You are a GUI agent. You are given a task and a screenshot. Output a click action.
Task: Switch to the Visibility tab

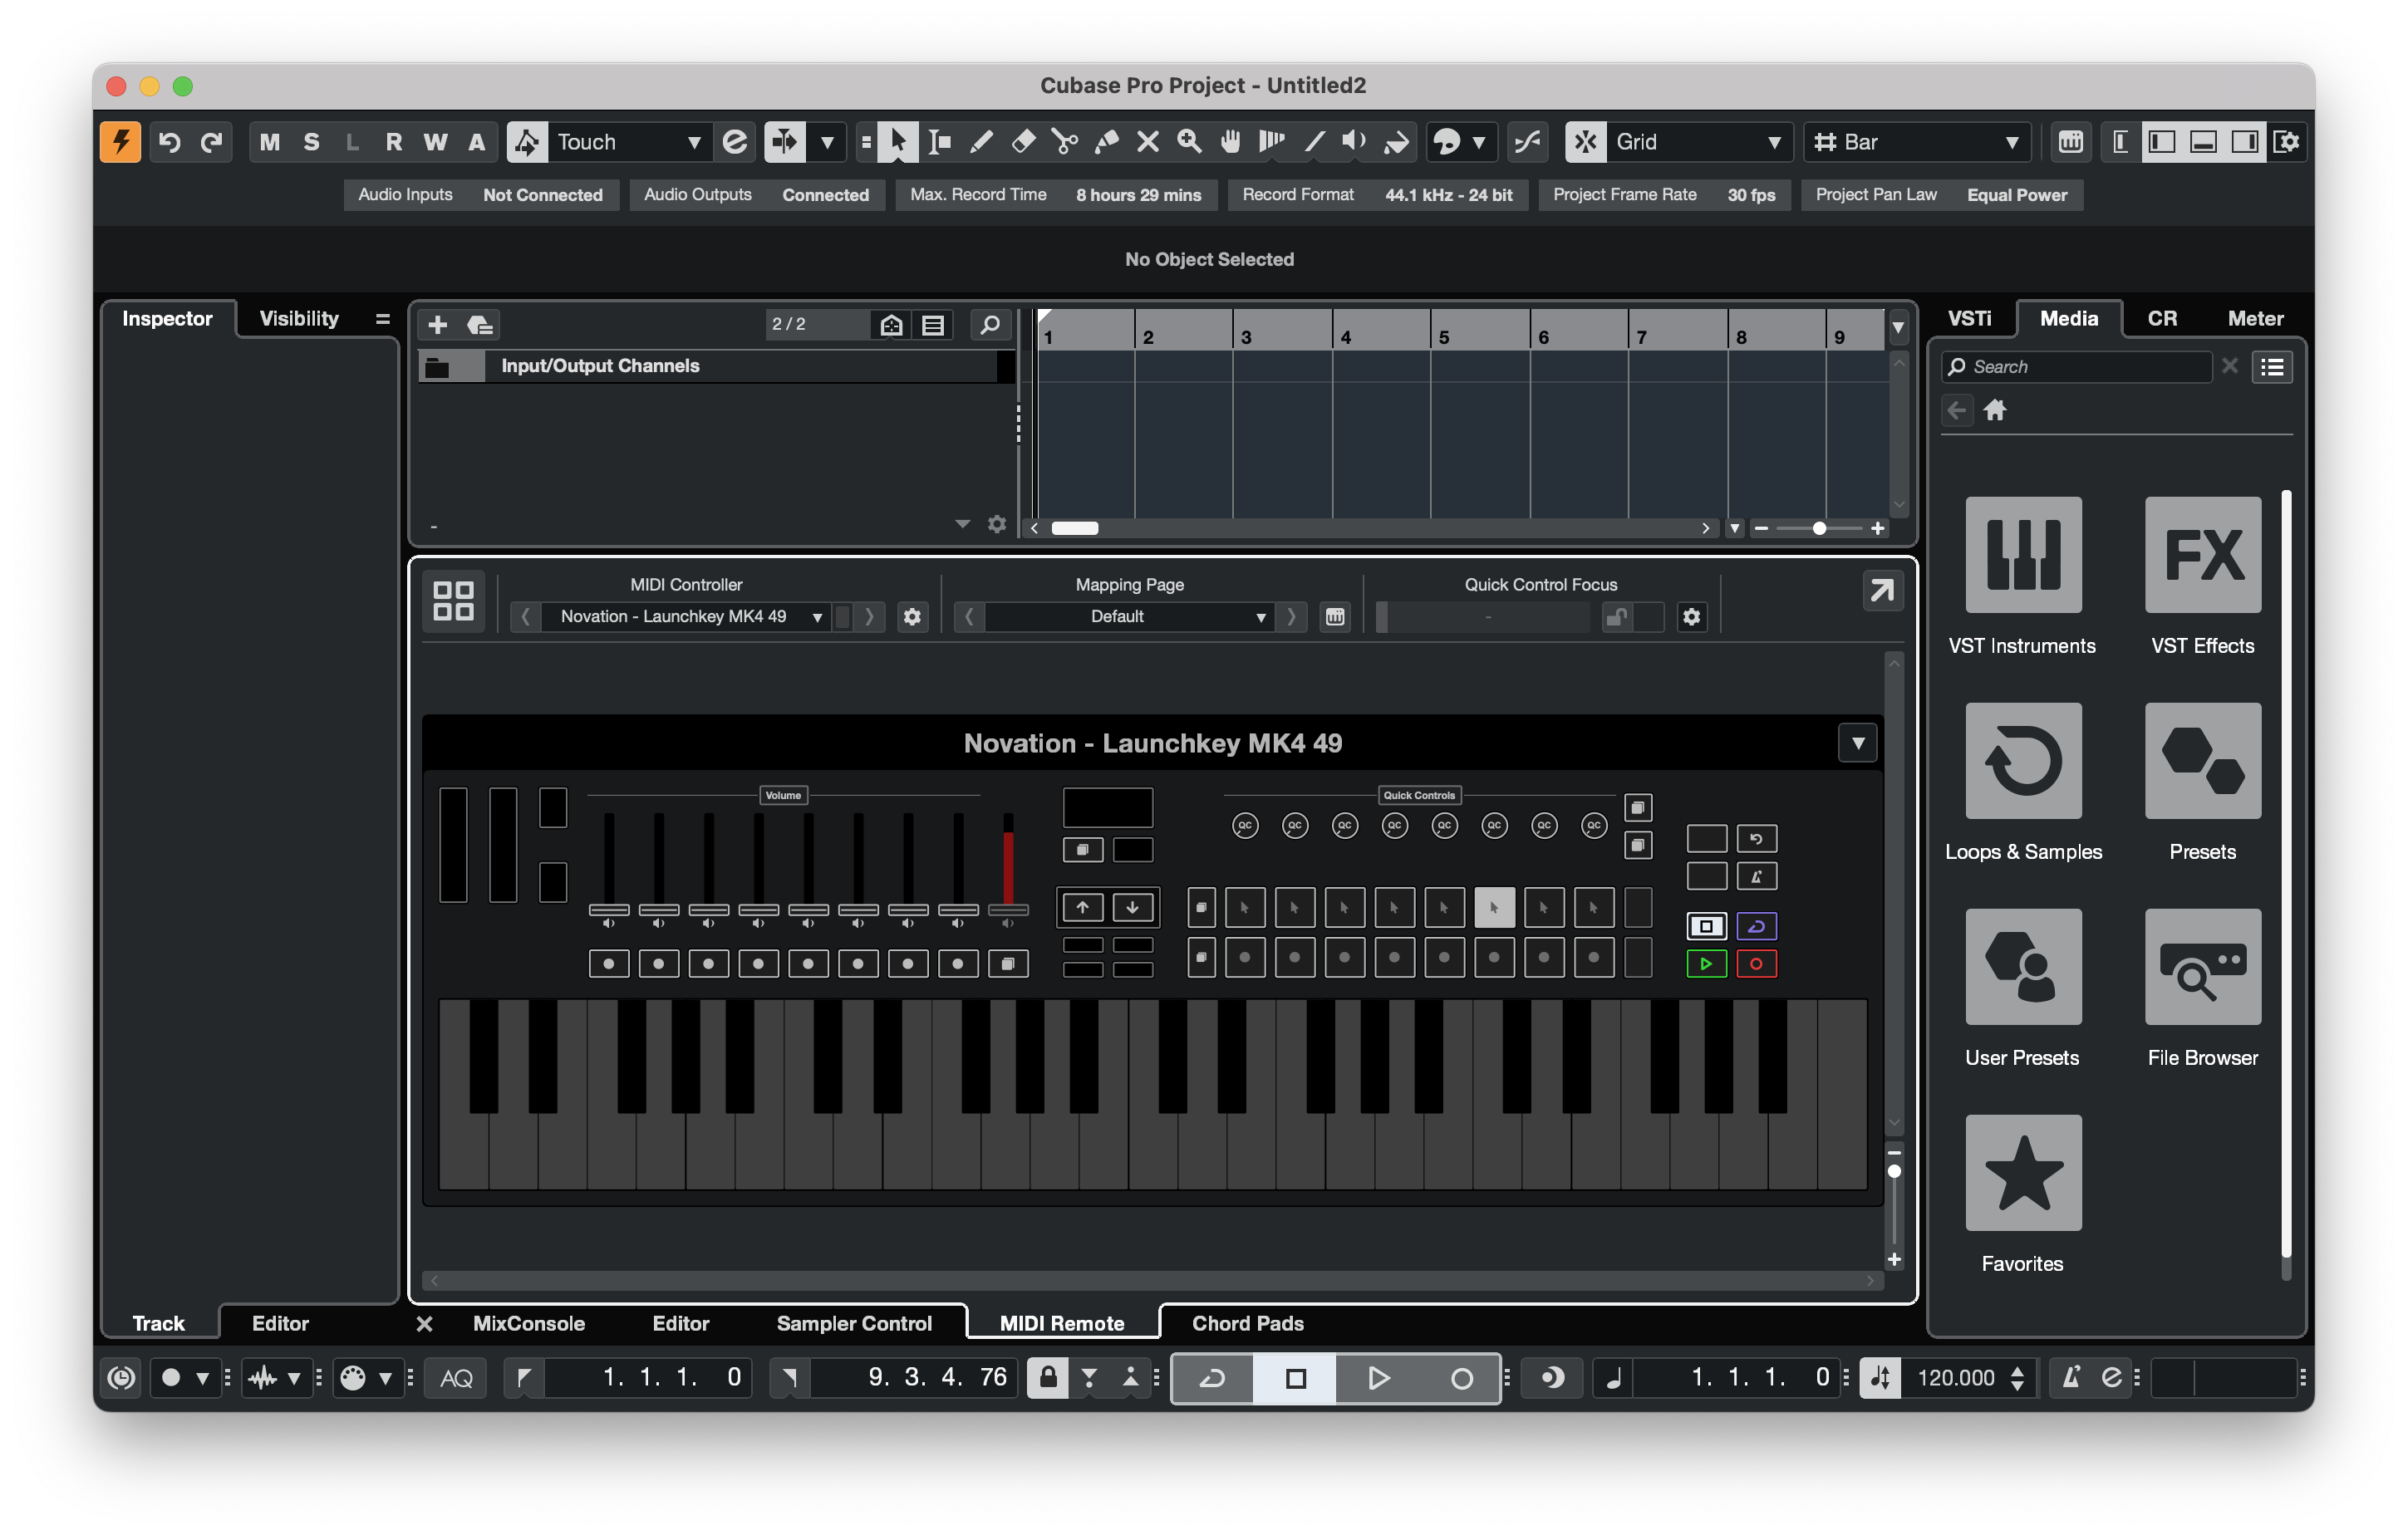[x=299, y=318]
